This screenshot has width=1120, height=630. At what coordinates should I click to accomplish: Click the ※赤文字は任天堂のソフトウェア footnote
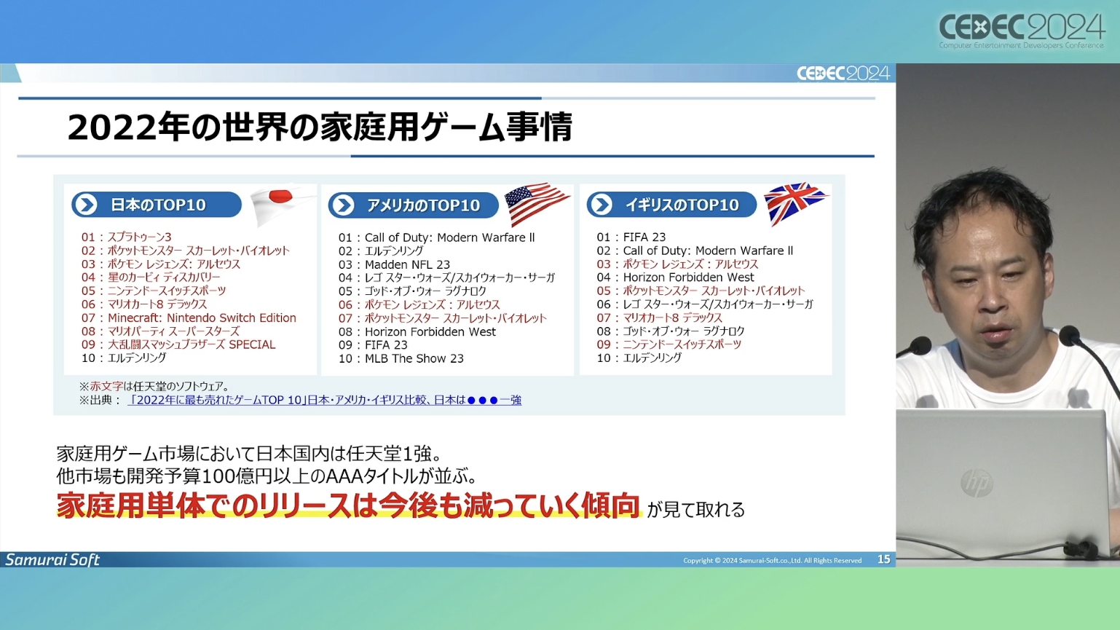[154, 386]
